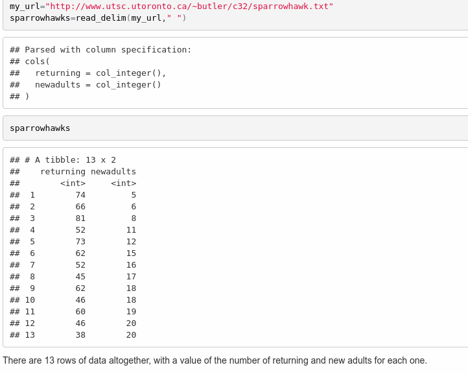The width and height of the screenshot is (468, 374).
Task: Click the returning value 73 in row 5
Action: pyautogui.click(x=80, y=242)
